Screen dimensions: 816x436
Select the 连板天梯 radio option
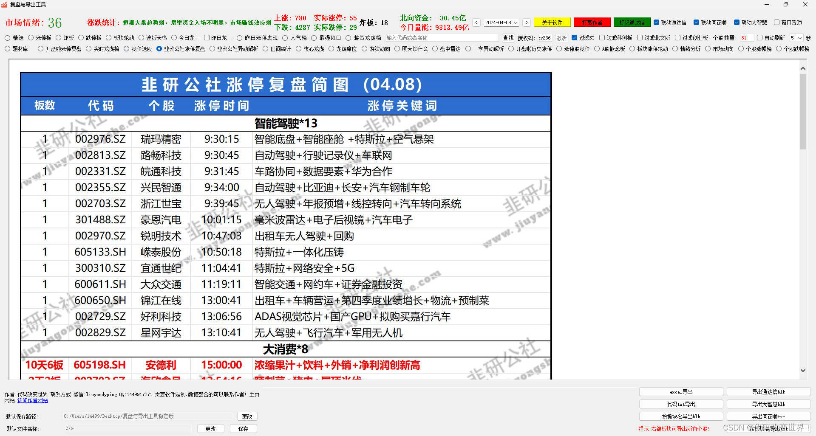tap(142, 38)
